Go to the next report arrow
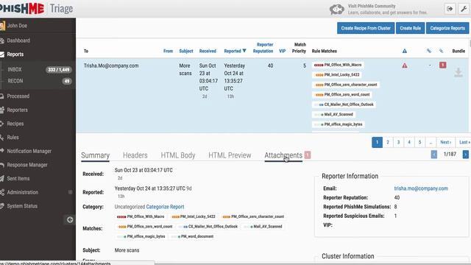This screenshot has width=471, height=265. tap(466, 155)
